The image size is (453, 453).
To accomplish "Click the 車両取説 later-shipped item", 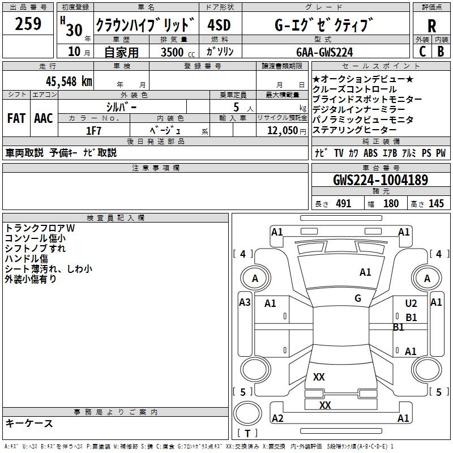I will [x=24, y=152].
